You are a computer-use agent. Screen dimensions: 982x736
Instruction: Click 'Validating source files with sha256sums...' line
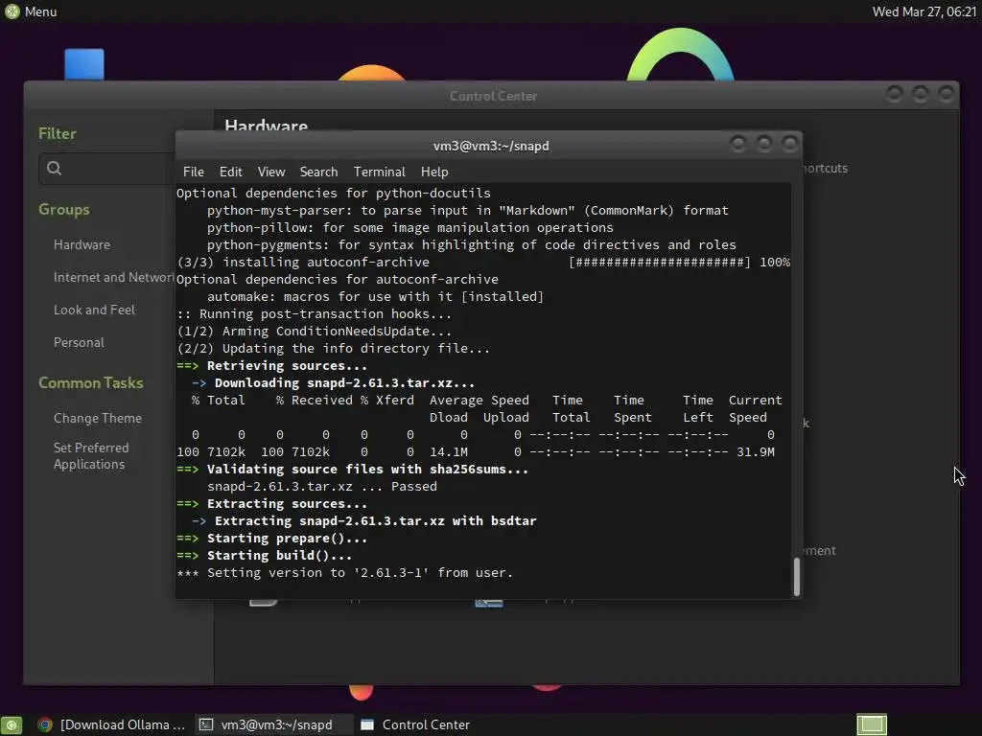[x=353, y=469]
